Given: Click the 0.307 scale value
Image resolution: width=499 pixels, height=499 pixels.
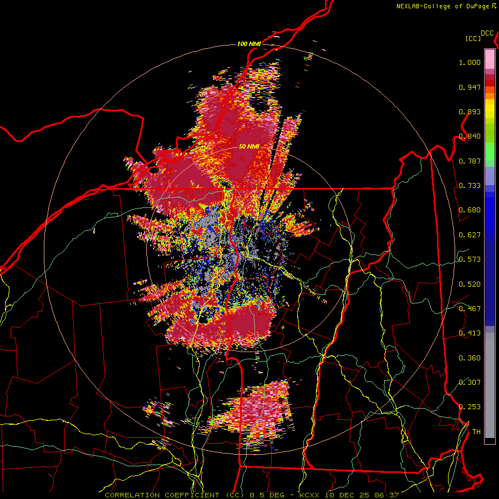Looking at the screenshot, I should pyautogui.click(x=470, y=383).
